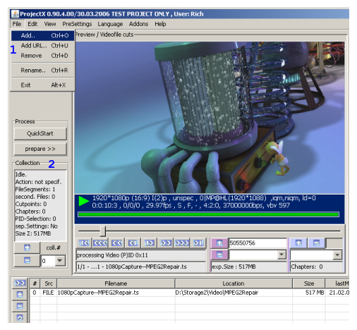Open the Language menu
This screenshot has height=330, width=357.
click(x=110, y=24)
